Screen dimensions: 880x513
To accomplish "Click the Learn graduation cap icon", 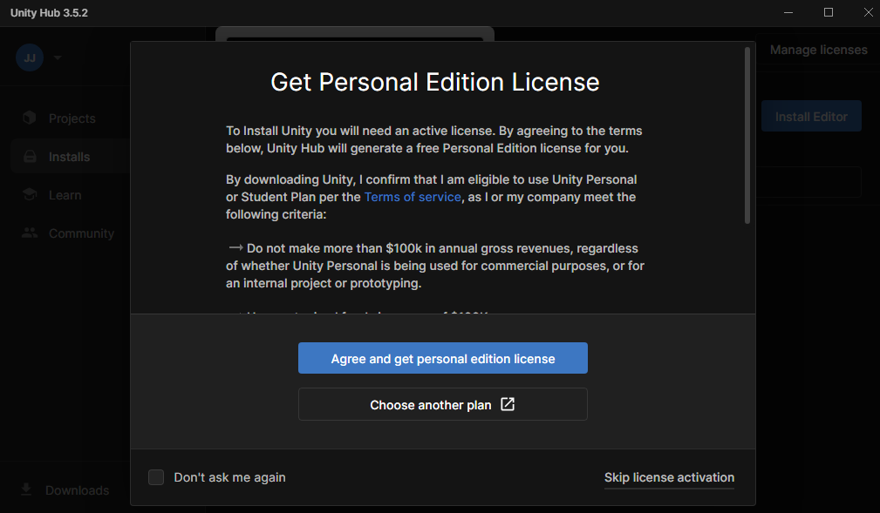I will [30, 194].
